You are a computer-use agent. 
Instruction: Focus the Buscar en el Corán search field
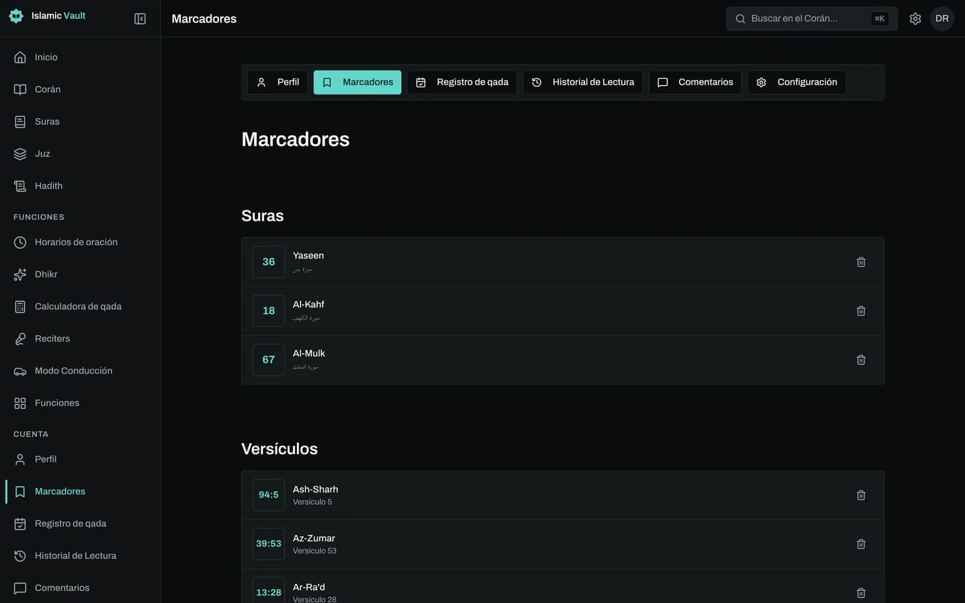(x=812, y=19)
